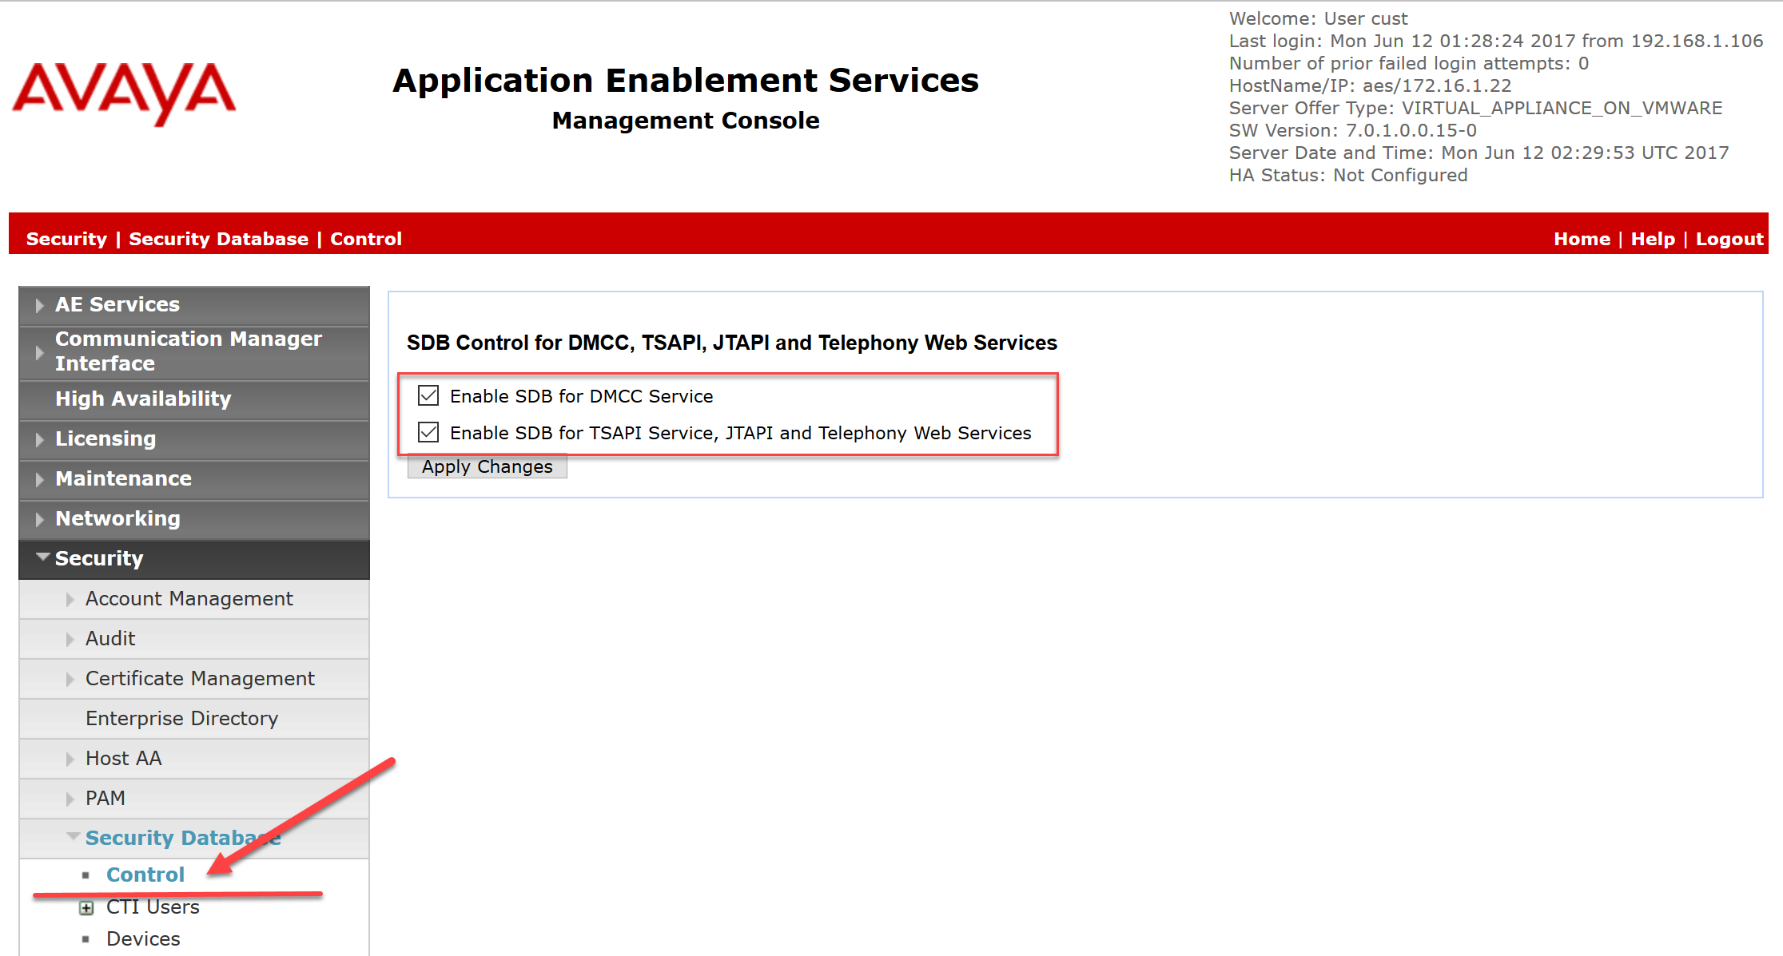
Task: Open Help link
Action: pos(1653,239)
